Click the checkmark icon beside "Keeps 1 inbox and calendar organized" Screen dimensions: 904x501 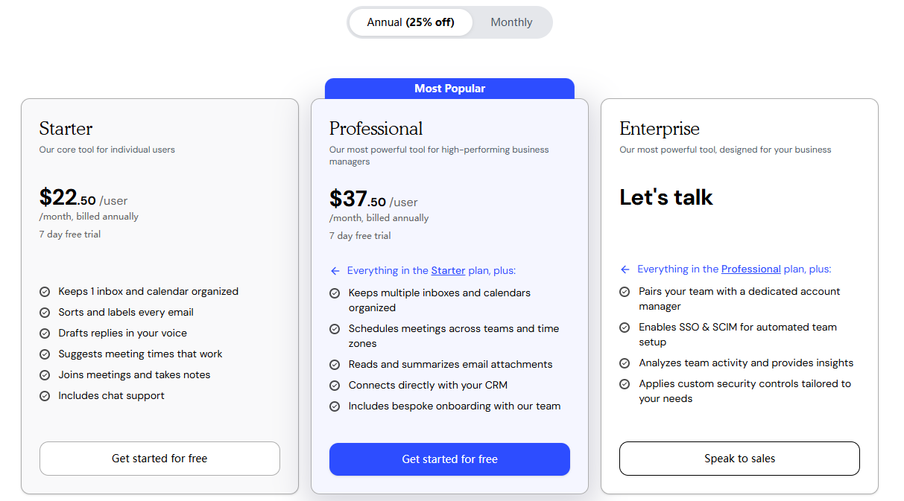click(x=45, y=291)
